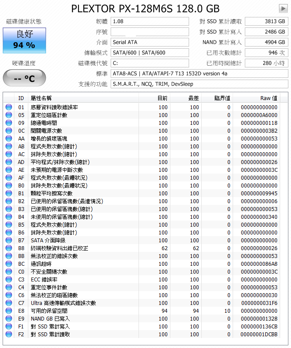Click the -- °C temperature button
The height and width of the screenshot is (348, 291).
[24, 78]
